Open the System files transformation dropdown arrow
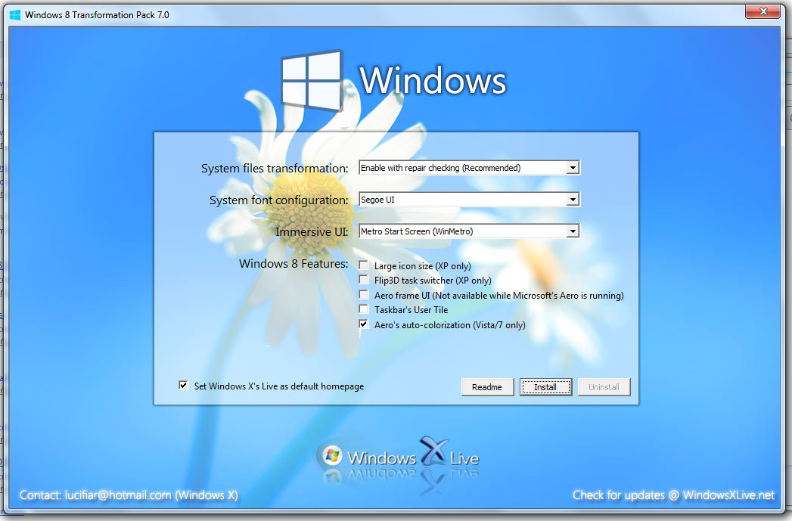The height and width of the screenshot is (521, 792). tap(573, 168)
